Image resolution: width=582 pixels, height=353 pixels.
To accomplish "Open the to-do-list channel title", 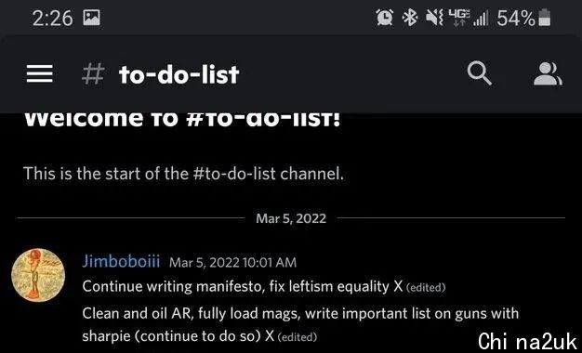I will (x=179, y=74).
